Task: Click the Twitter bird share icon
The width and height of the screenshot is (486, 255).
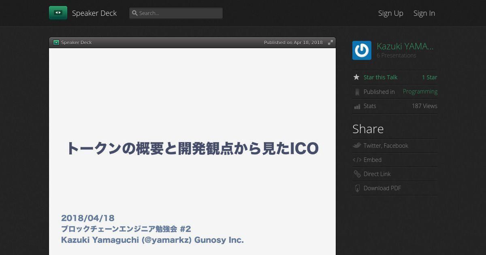Action: pyautogui.click(x=357, y=146)
